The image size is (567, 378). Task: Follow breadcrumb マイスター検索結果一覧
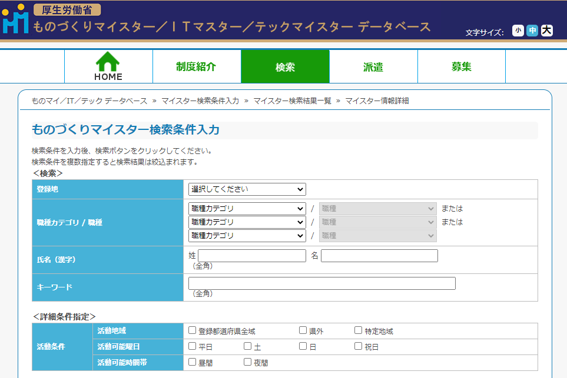point(292,101)
